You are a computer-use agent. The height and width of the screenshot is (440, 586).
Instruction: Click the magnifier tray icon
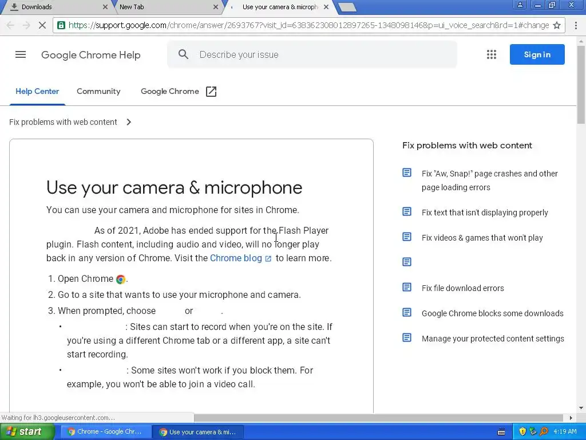(544, 431)
